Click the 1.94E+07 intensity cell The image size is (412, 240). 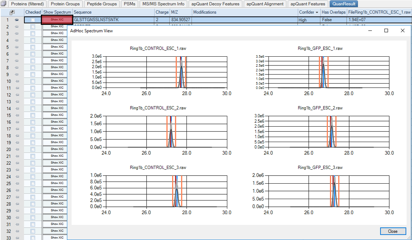pos(379,20)
